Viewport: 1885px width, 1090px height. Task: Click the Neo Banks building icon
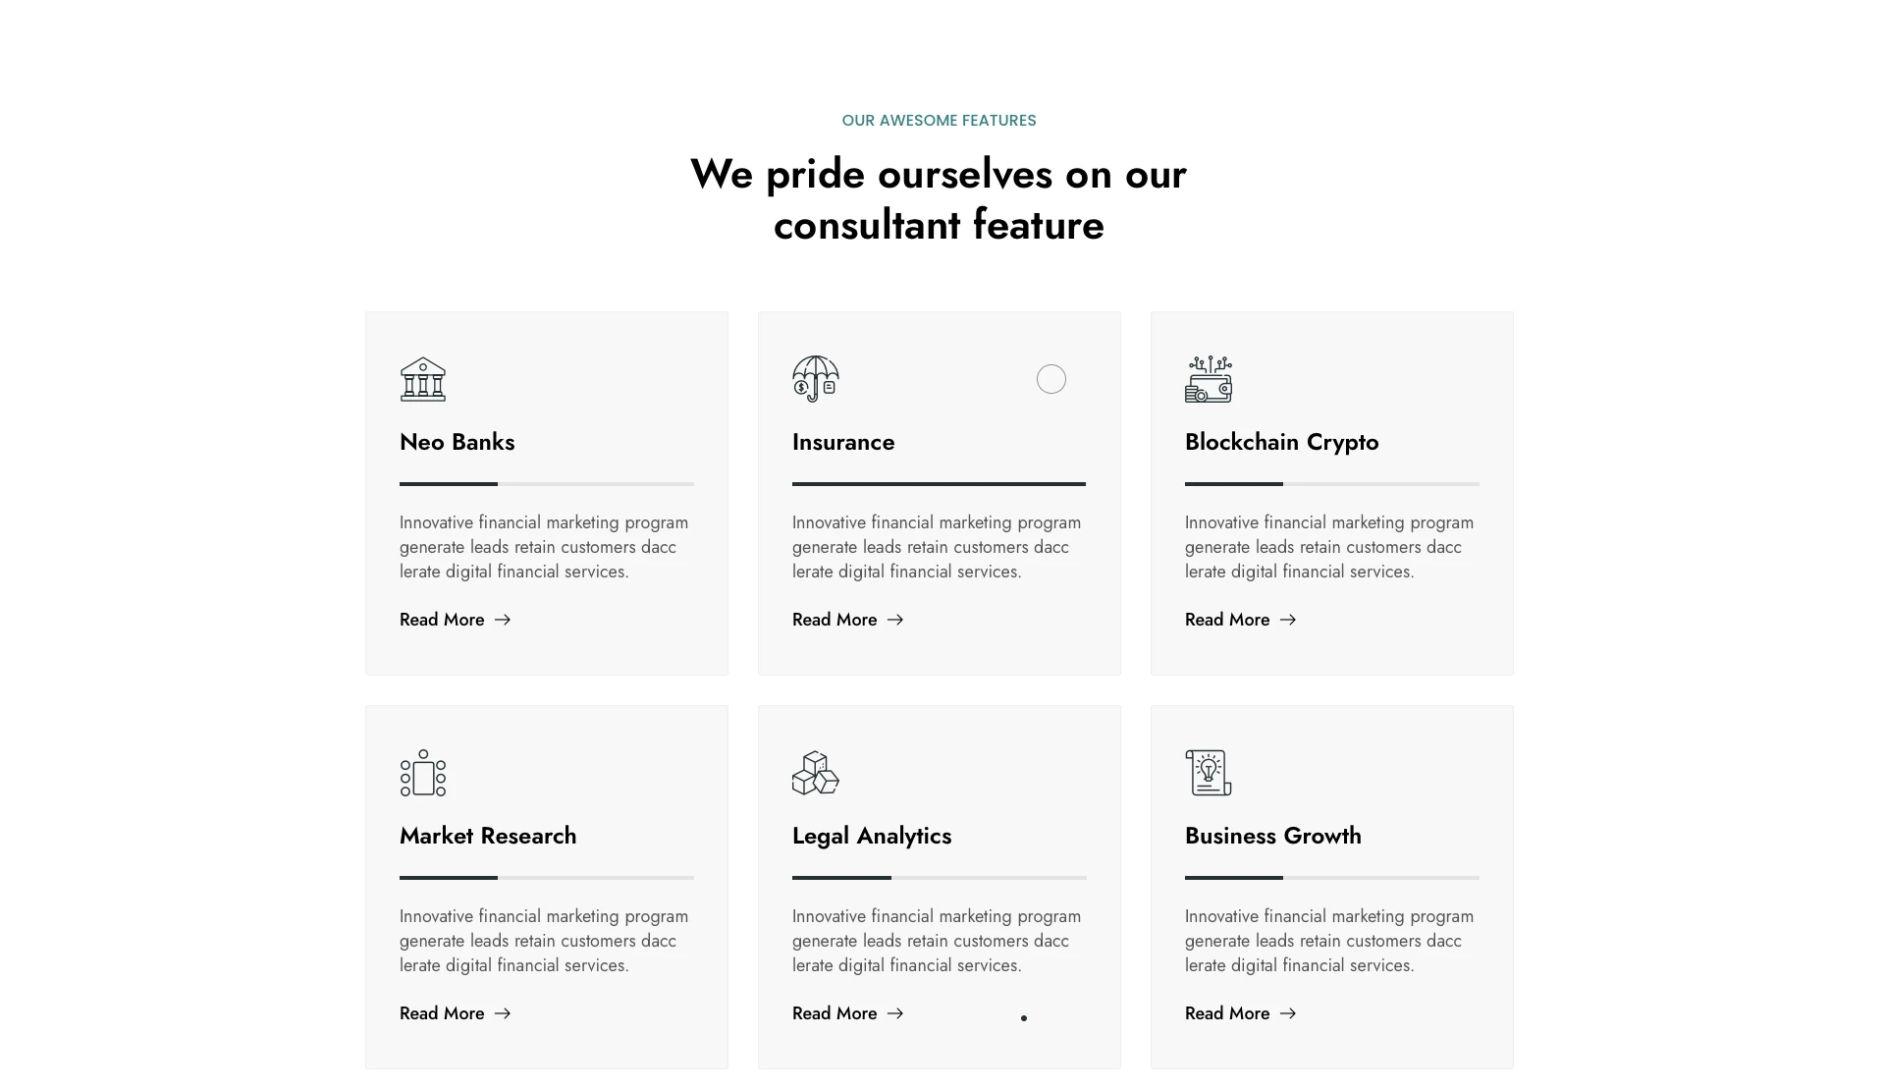click(423, 379)
